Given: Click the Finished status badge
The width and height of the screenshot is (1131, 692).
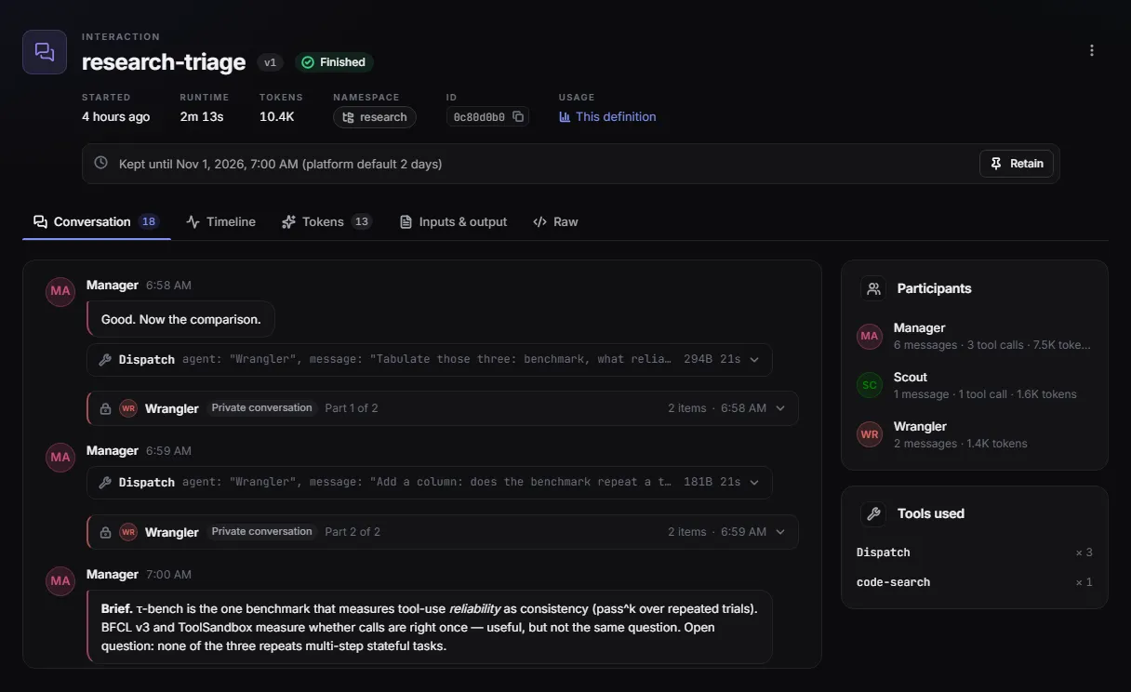Looking at the screenshot, I should pos(334,62).
